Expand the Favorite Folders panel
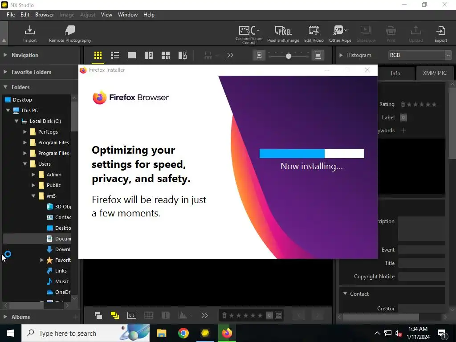Image resolution: width=456 pixels, height=342 pixels. (x=5, y=72)
